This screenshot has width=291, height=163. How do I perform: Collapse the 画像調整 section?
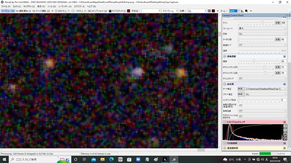click(x=224, y=57)
